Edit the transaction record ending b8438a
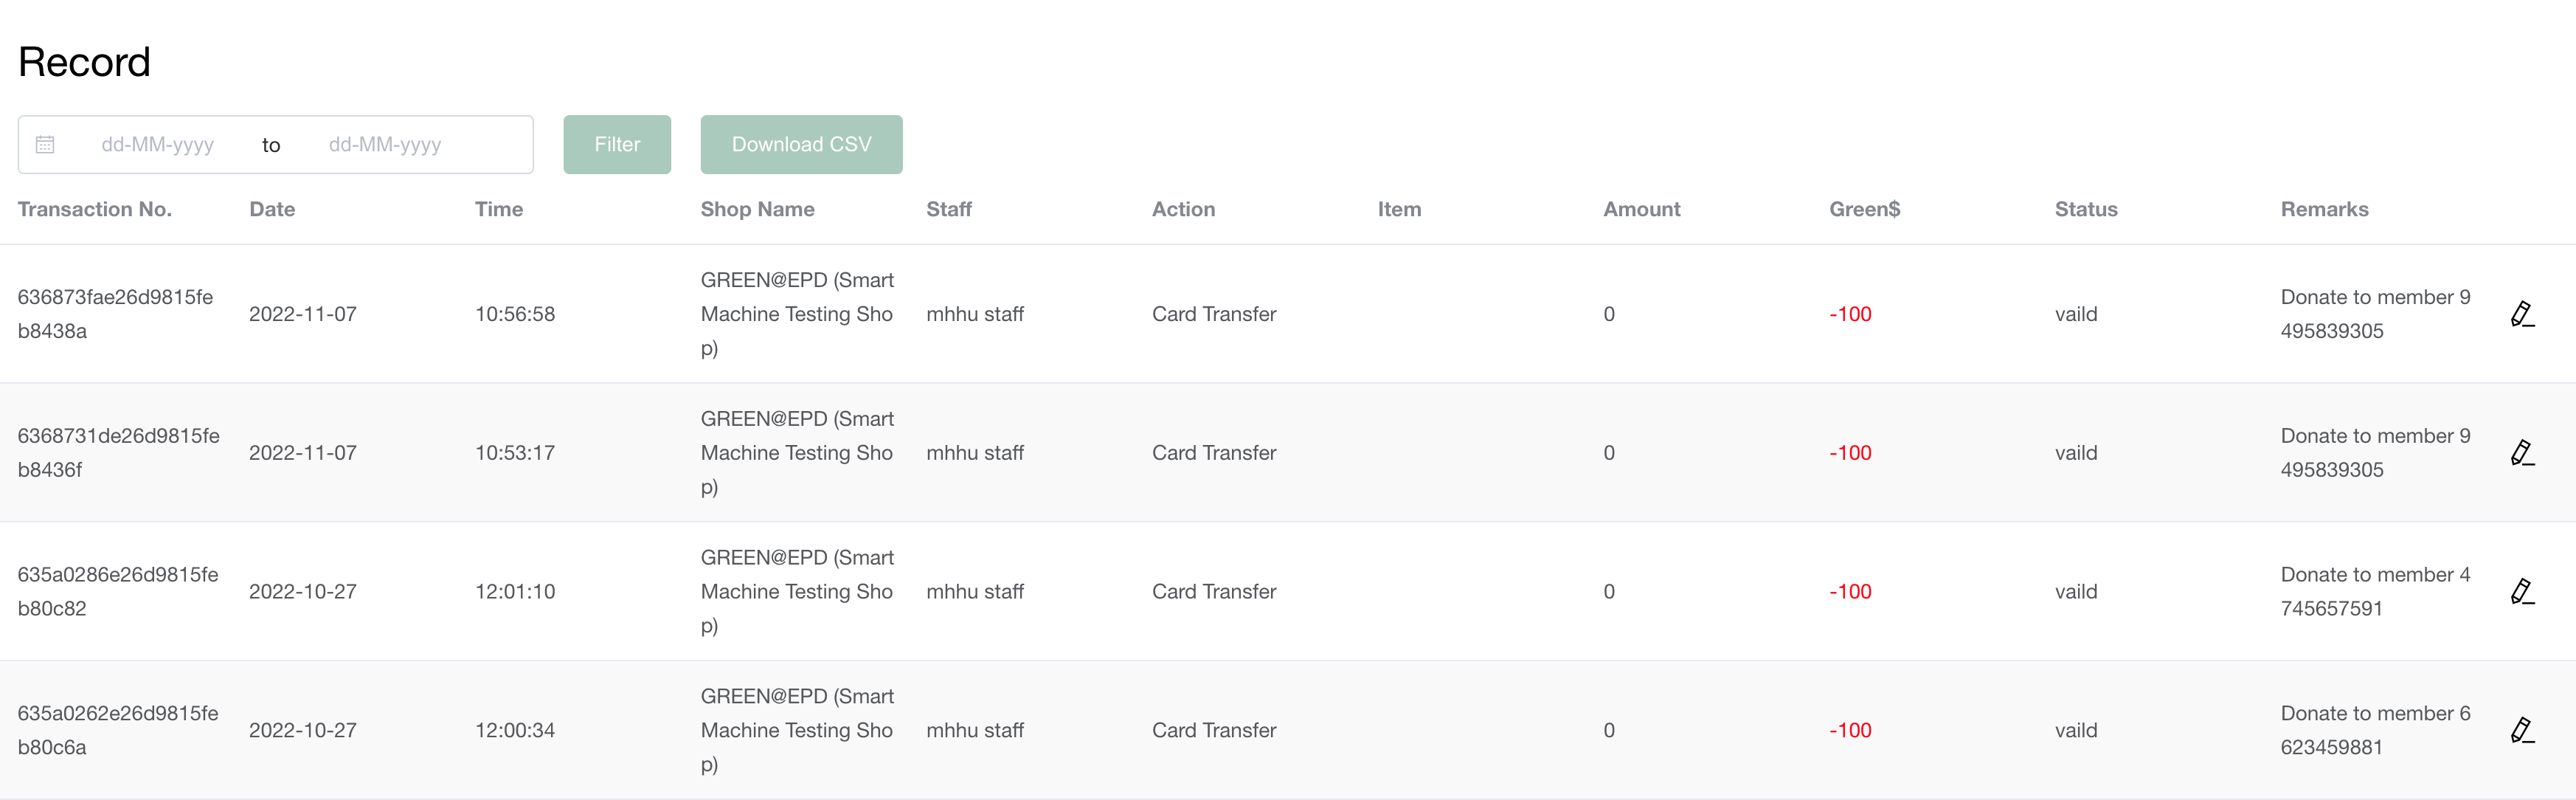2576x800 pixels. pos(2521,314)
